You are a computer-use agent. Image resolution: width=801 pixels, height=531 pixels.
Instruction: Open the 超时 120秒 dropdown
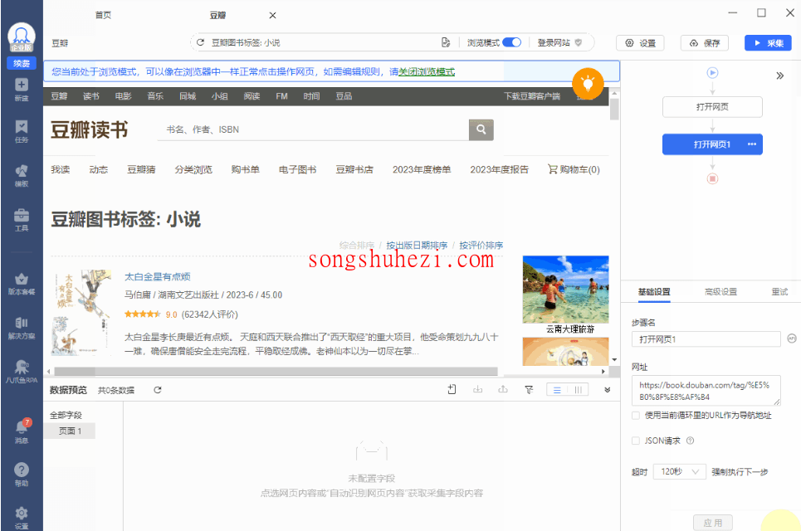tap(680, 472)
